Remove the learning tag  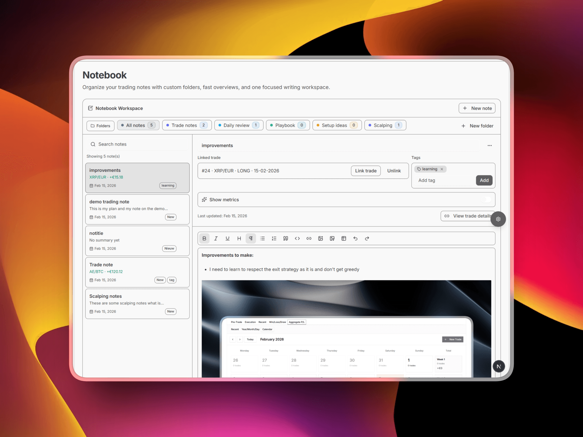pos(442,169)
